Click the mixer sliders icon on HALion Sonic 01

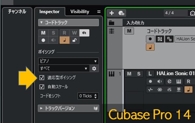169,90
